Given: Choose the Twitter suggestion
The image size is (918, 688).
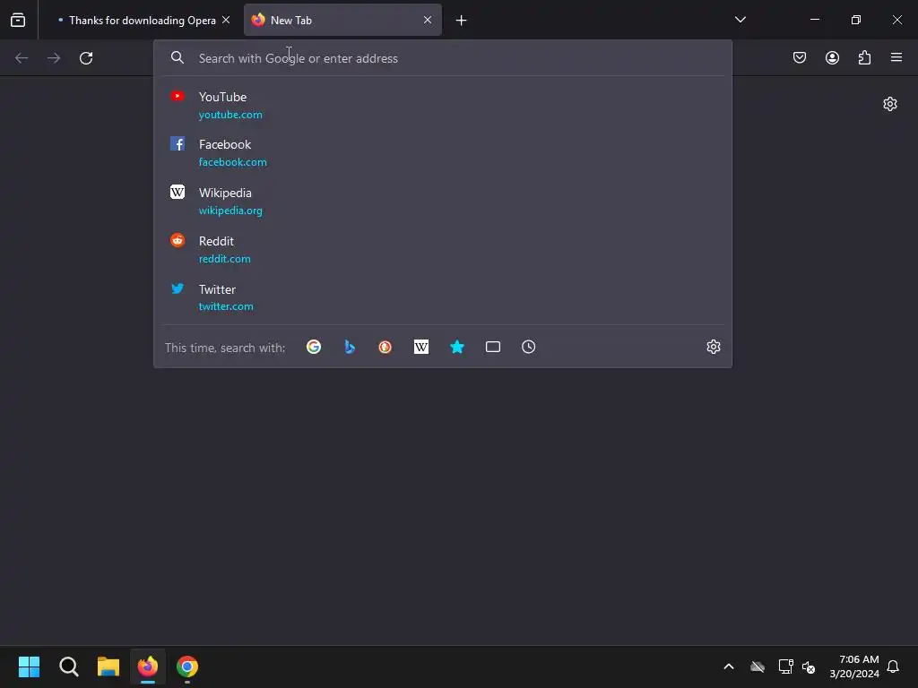Looking at the screenshot, I should click(443, 297).
